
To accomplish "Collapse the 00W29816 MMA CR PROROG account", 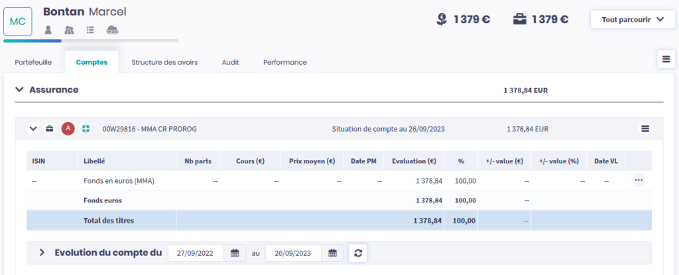I will pos(33,129).
